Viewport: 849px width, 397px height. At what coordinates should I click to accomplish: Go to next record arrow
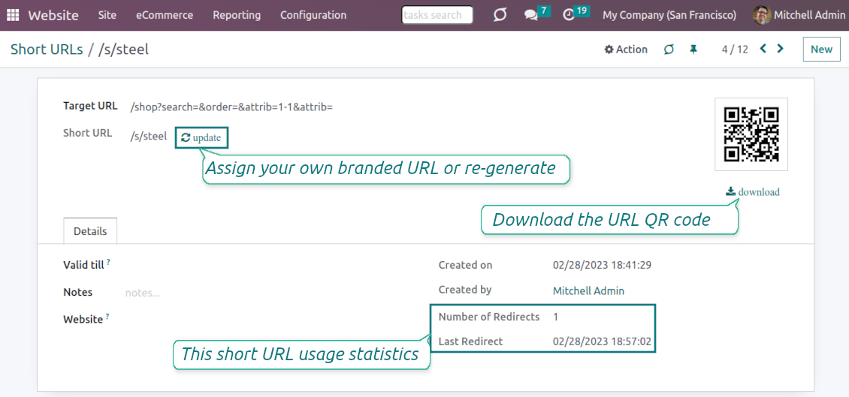(x=780, y=49)
